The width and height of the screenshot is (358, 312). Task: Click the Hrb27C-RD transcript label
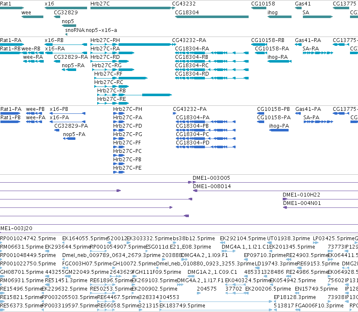click(105, 57)
